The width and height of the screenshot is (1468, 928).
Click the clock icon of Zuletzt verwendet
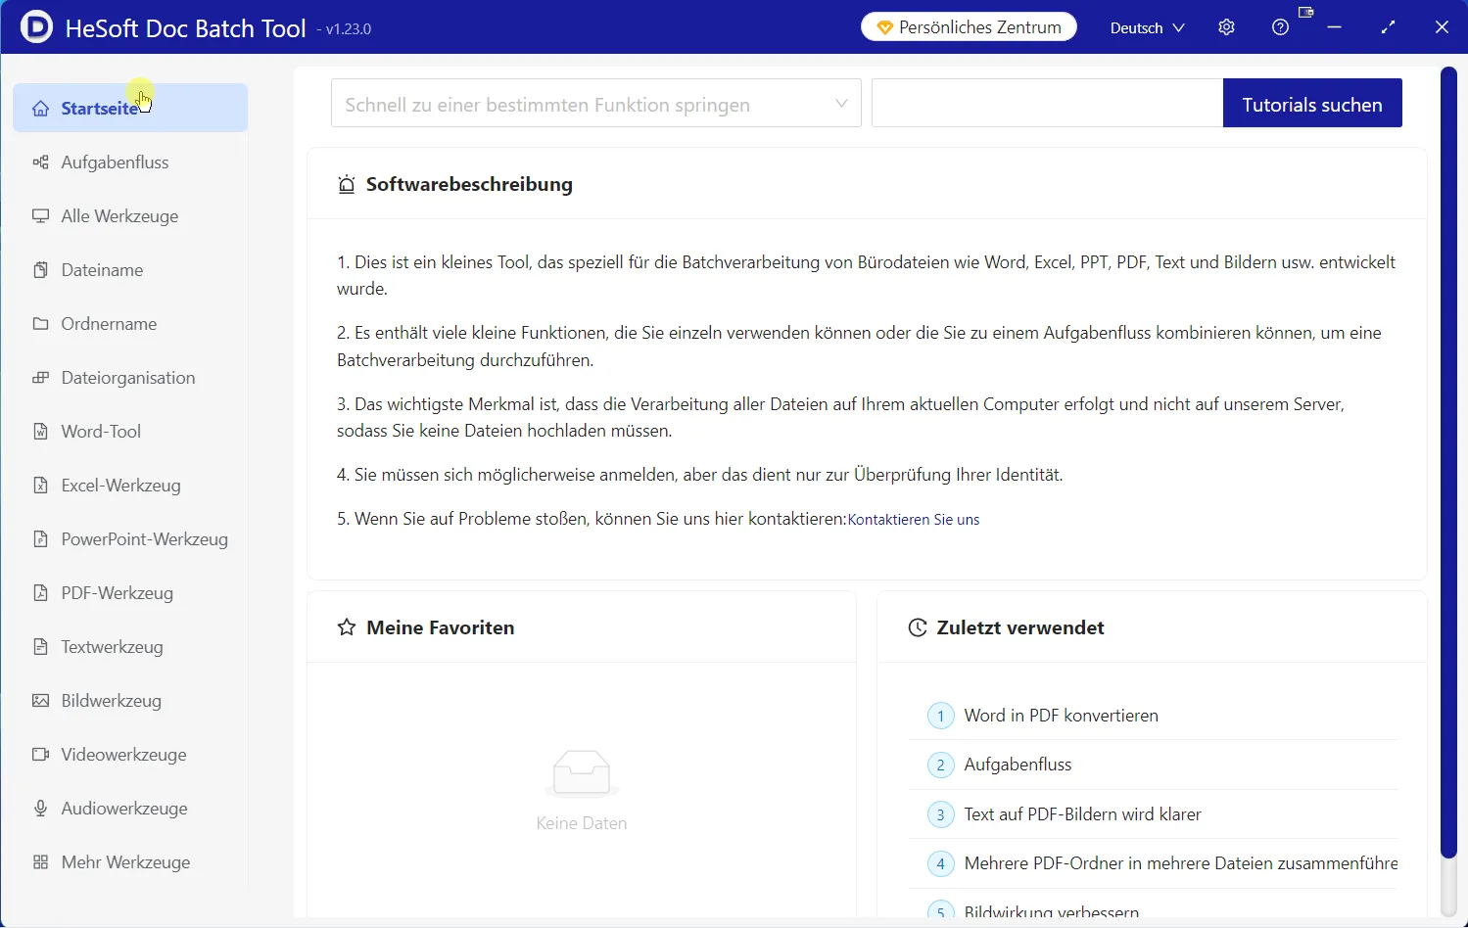[918, 627]
